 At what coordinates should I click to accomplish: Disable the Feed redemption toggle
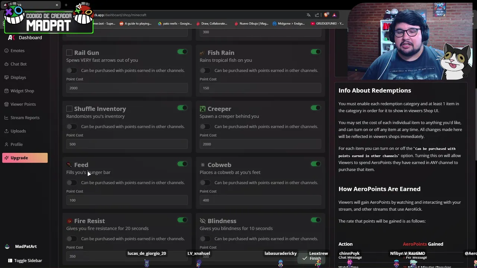[x=182, y=164]
